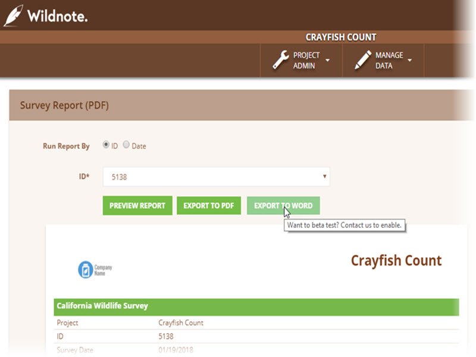The image size is (476, 357).
Task: Click the Project Admin wrench icon
Action: (x=280, y=60)
